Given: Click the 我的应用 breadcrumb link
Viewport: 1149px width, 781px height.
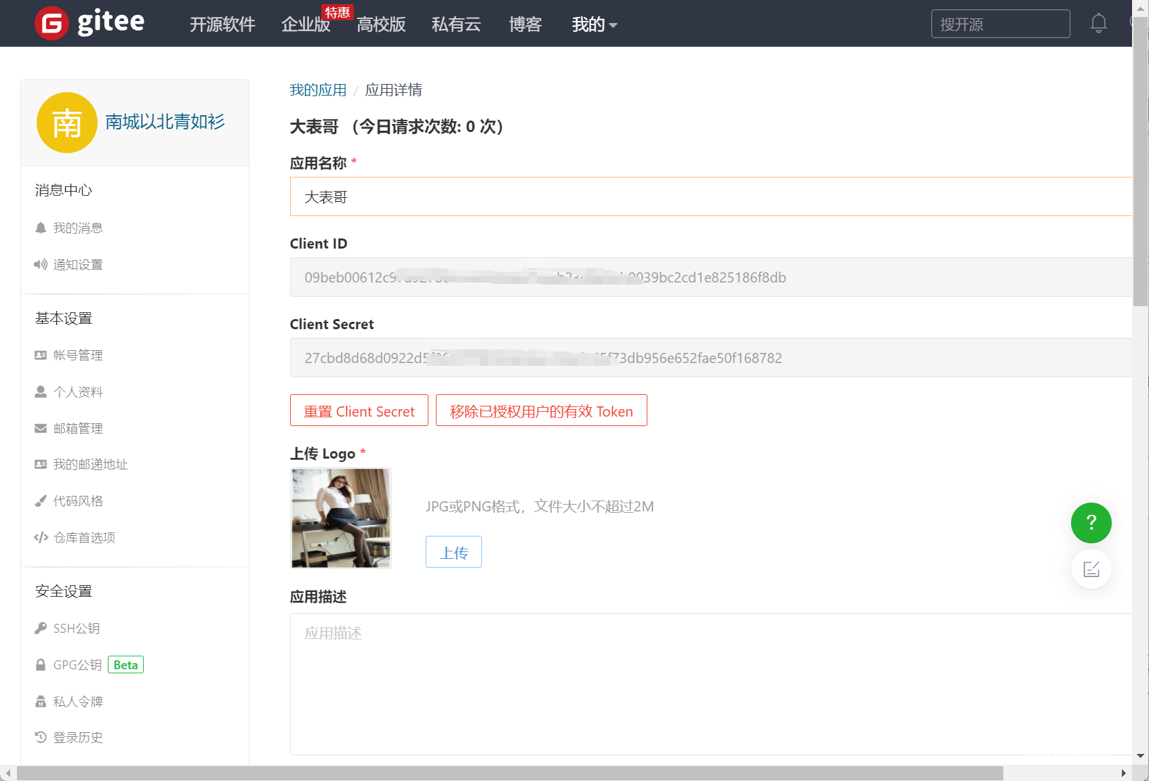Looking at the screenshot, I should [318, 90].
